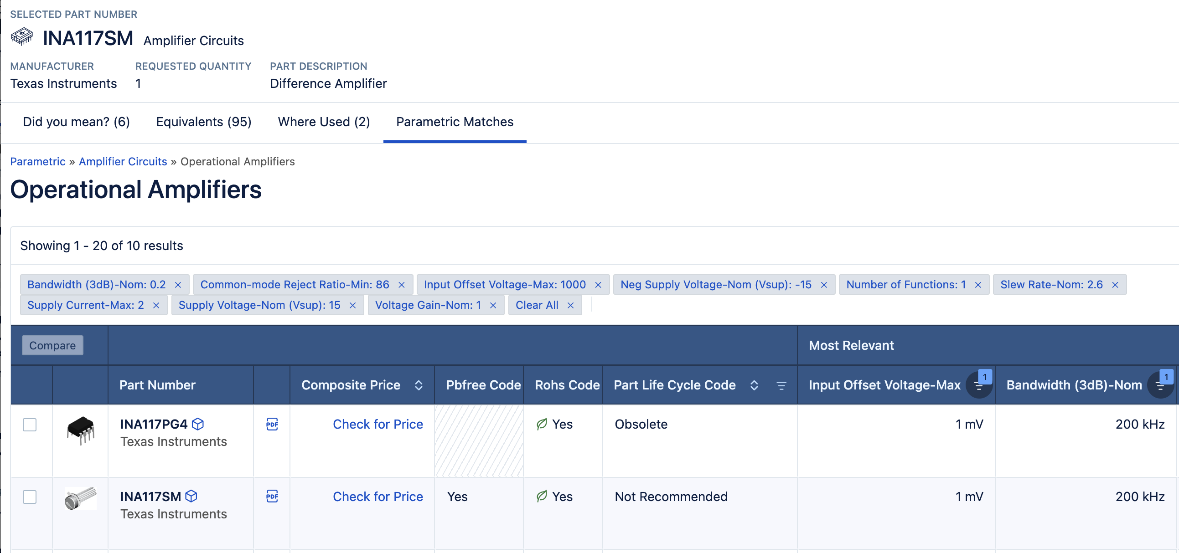Open Input Offset Voltage-Max column filter
The height and width of the screenshot is (553, 1179).
(x=978, y=385)
